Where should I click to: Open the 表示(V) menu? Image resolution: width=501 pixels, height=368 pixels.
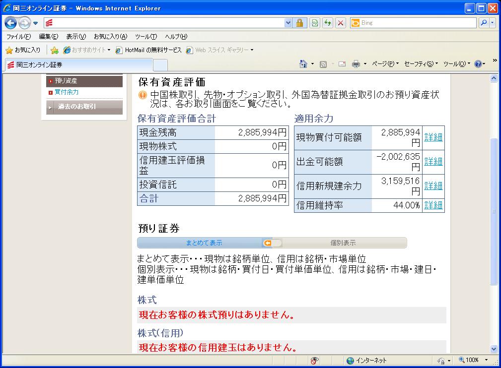coord(75,37)
